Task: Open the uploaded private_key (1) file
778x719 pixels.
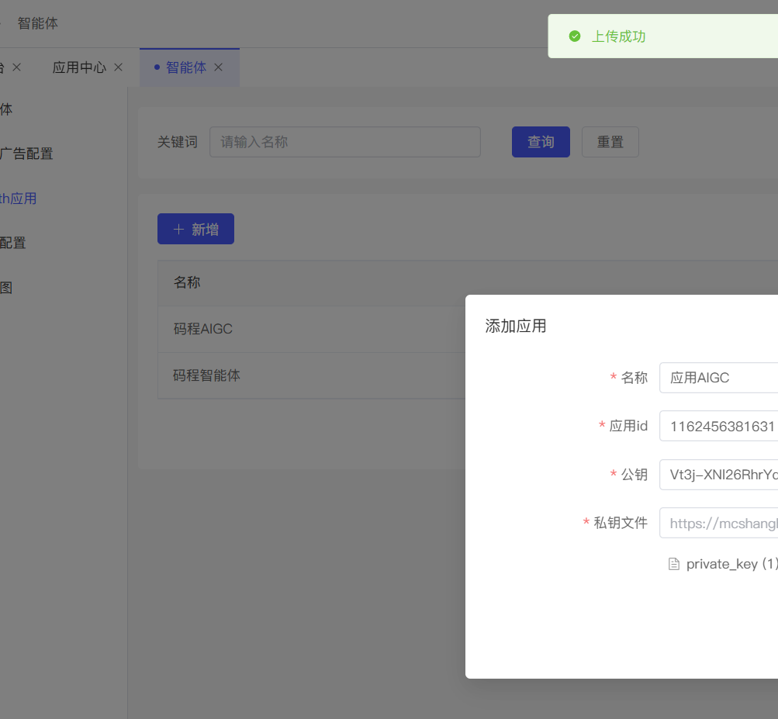Action: coord(731,564)
